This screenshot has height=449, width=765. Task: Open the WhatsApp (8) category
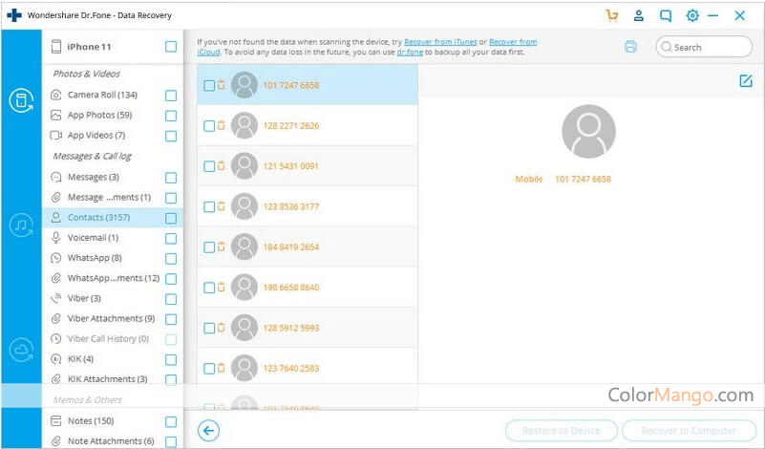[x=94, y=258]
